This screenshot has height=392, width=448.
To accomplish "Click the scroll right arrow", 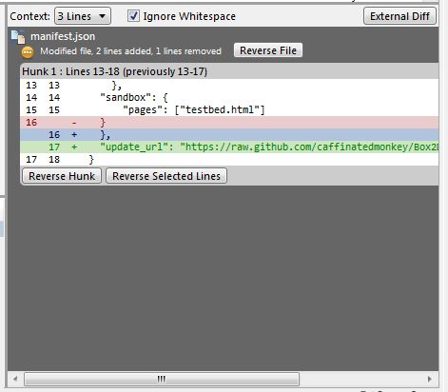I will pyautogui.click(x=430, y=379).
